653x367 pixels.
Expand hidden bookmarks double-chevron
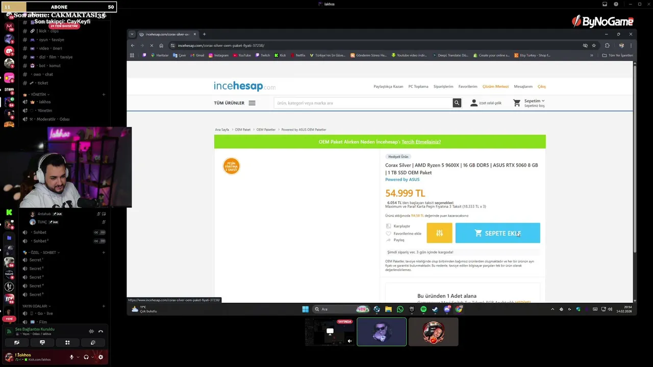[592, 55]
